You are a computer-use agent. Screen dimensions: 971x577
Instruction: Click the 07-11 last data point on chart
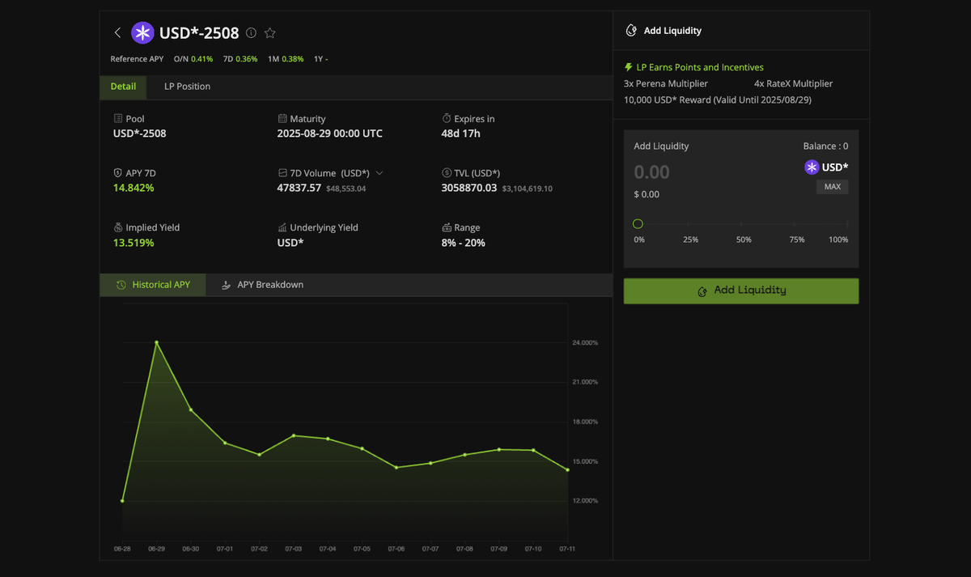pyautogui.click(x=567, y=469)
